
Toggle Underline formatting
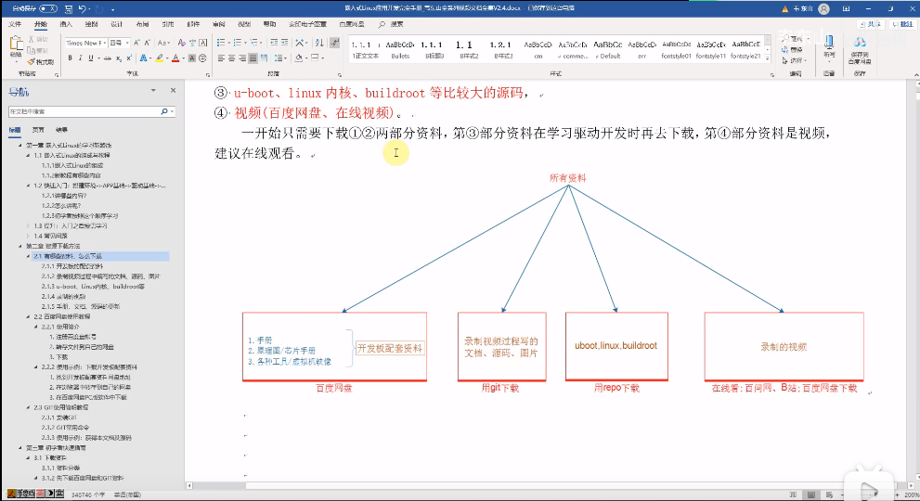pyautogui.click(x=91, y=58)
